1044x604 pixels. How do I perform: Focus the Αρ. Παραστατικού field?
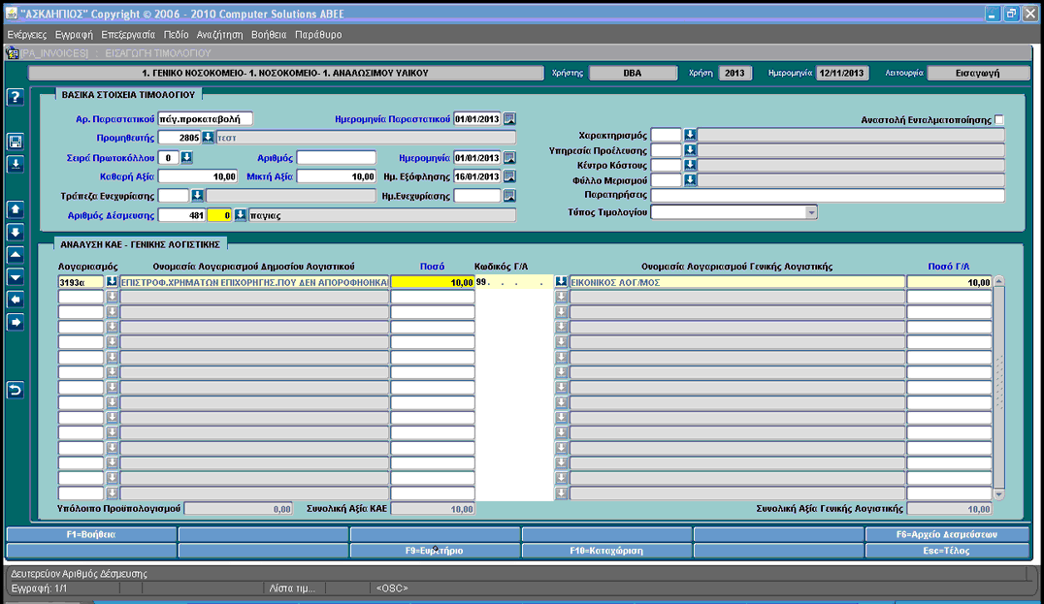(x=205, y=119)
